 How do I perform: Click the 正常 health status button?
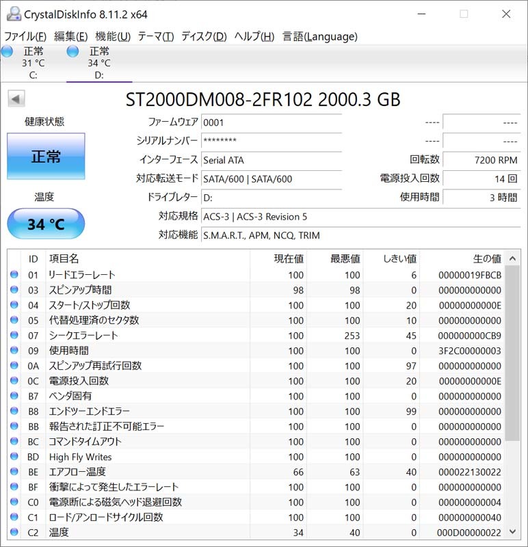tap(46, 157)
